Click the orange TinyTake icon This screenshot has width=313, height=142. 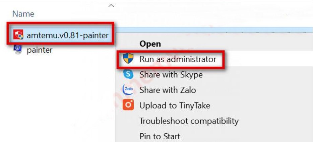[128, 105]
